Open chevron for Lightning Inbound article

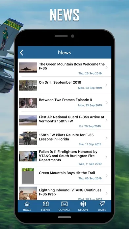coord(107,193)
